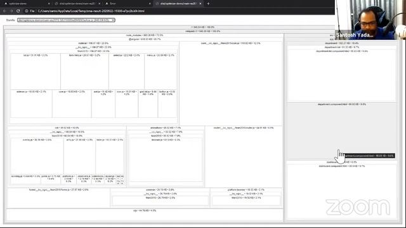Click the sidenav.js treemap block

click(x=31, y=104)
